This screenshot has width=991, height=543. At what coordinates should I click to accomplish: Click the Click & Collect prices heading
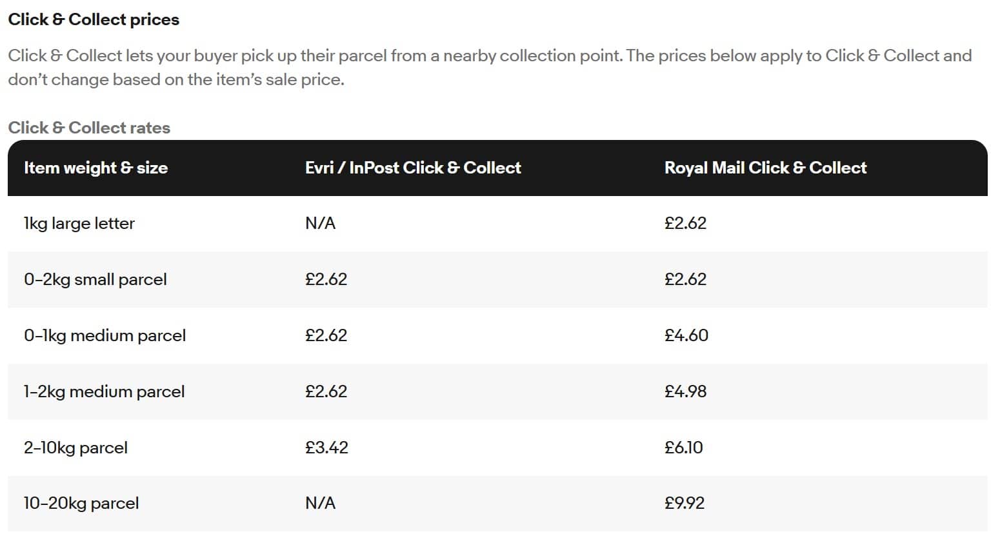(94, 19)
